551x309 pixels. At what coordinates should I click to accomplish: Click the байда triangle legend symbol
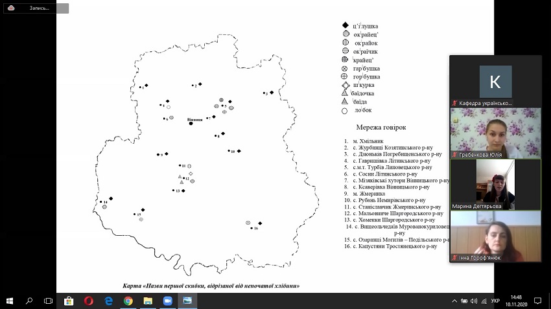pos(345,101)
